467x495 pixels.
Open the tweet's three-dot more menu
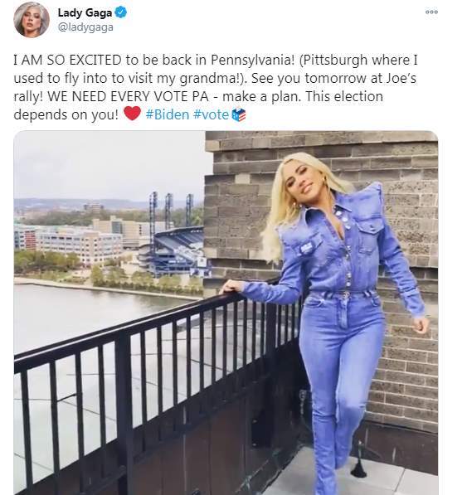(x=431, y=12)
